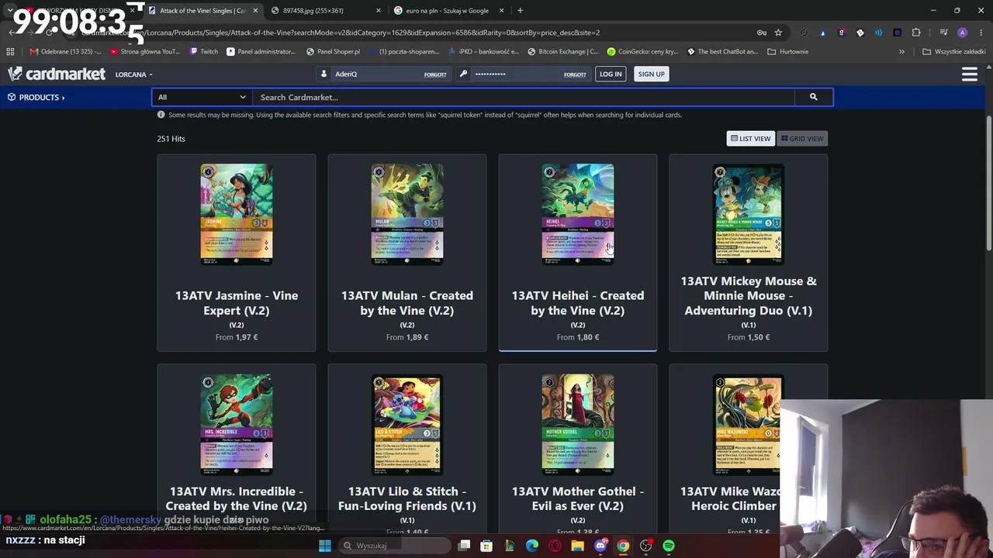Open the Hurtownie bookmarks folder
Screen dimensions: 993x558
click(x=787, y=52)
